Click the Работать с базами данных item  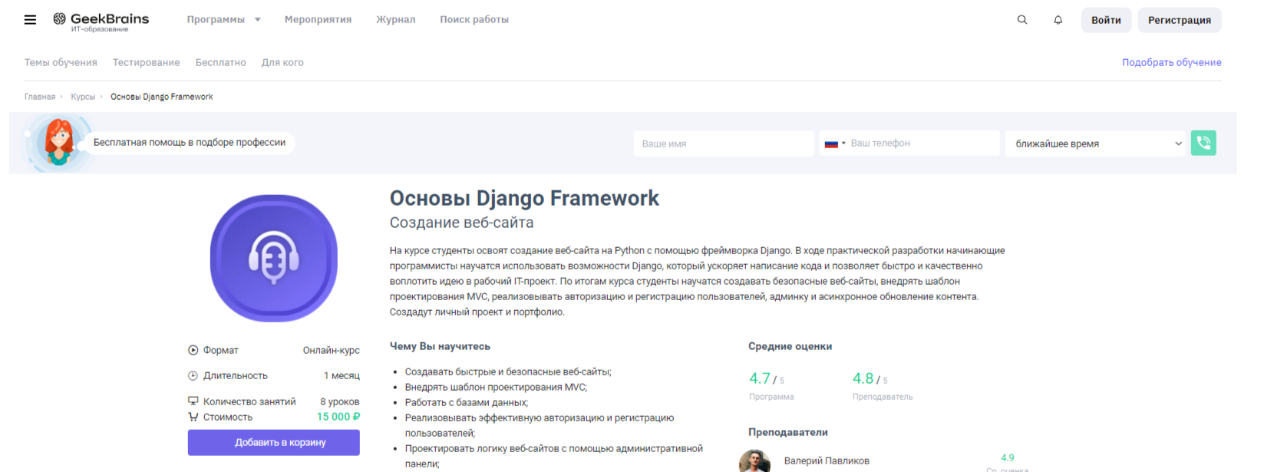(467, 403)
